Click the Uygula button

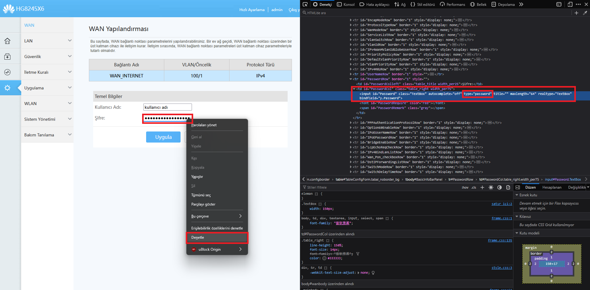pyautogui.click(x=163, y=137)
